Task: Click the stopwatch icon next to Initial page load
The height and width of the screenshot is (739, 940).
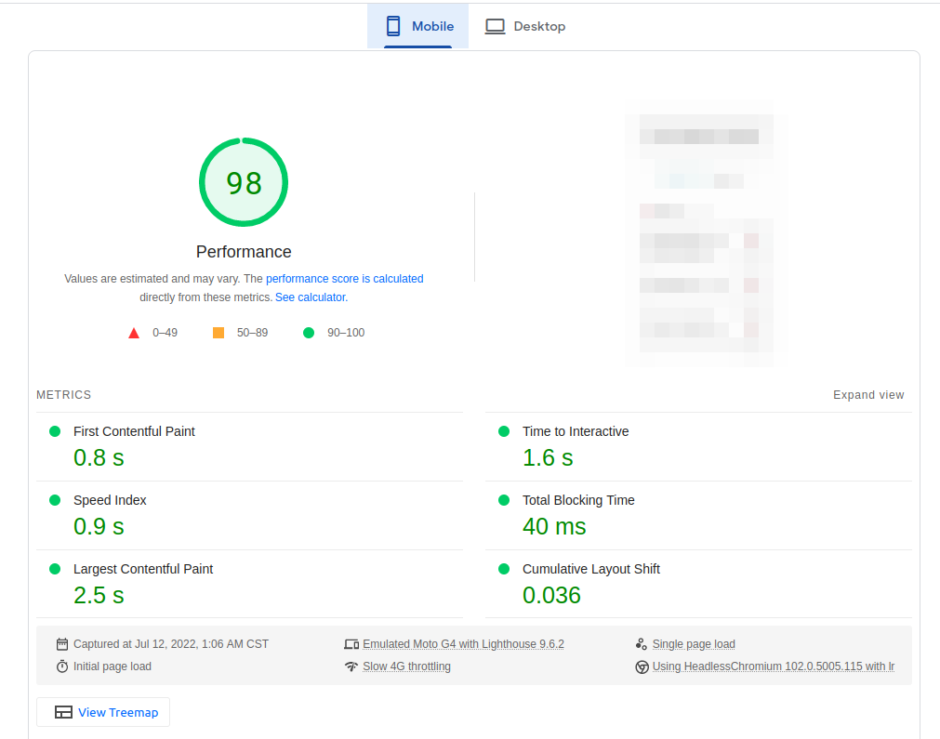Action: pos(62,666)
